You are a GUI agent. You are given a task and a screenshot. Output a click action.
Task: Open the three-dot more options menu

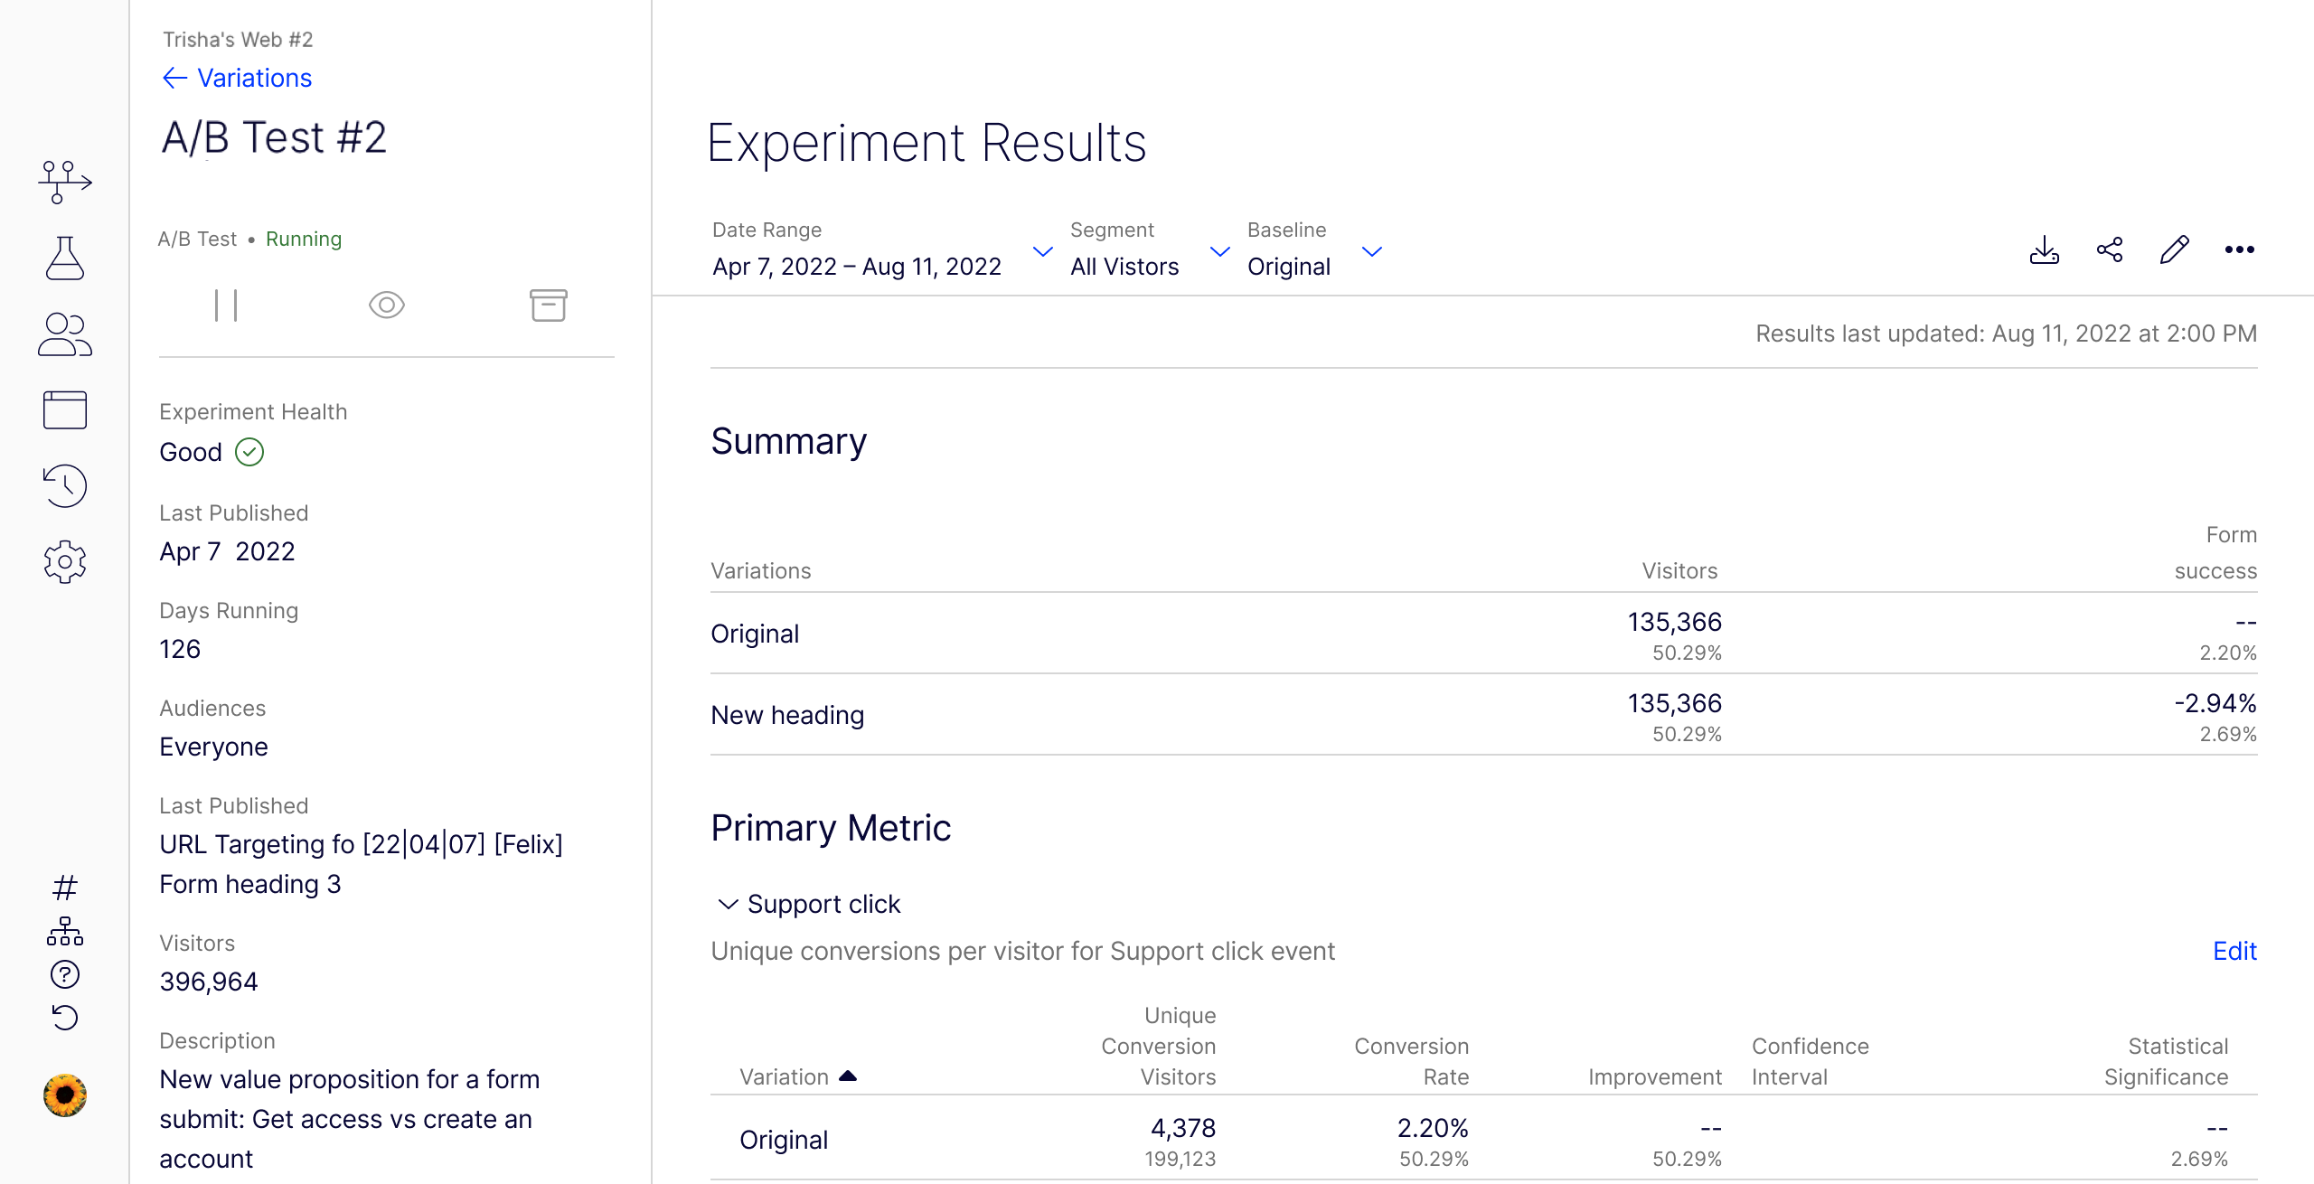click(x=2240, y=250)
